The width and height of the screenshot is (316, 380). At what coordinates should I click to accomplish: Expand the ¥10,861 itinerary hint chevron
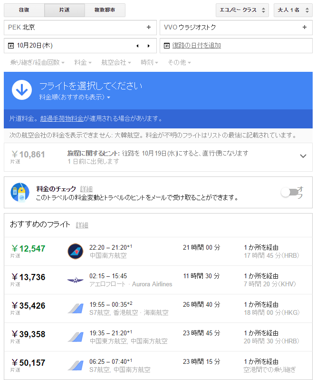coord(303,156)
